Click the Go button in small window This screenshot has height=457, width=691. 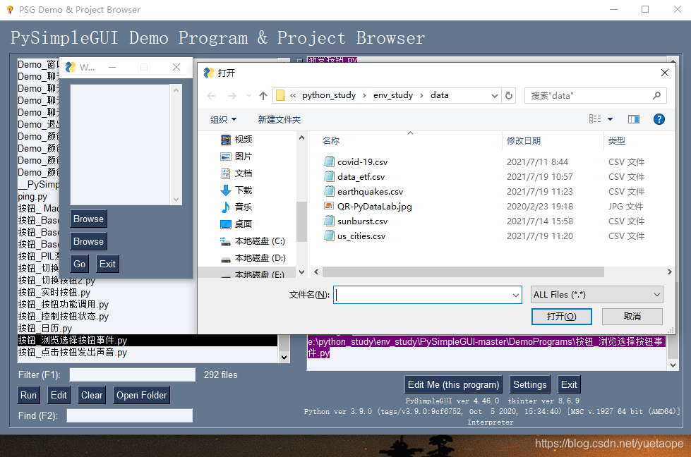coord(79,264)
